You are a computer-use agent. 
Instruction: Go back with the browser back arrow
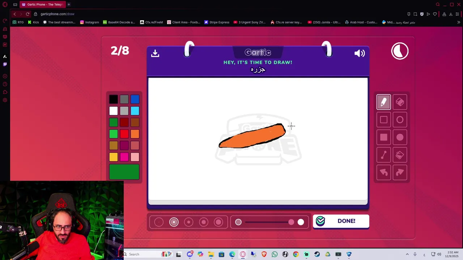14,14
